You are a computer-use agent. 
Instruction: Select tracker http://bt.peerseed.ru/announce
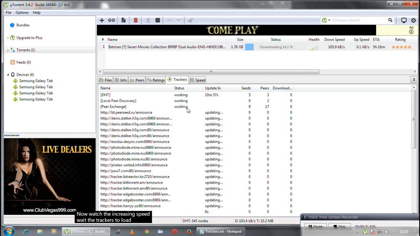[x=197, y=113]
